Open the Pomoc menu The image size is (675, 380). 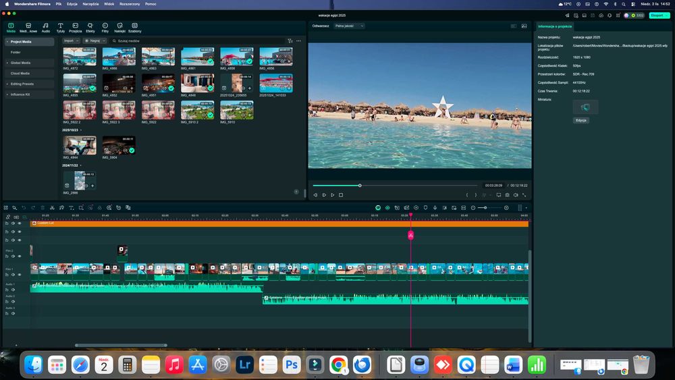[x=151, y=4]
